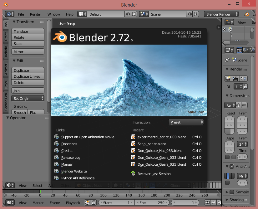
Task: Open the Render menu
Action: [35, 14]
